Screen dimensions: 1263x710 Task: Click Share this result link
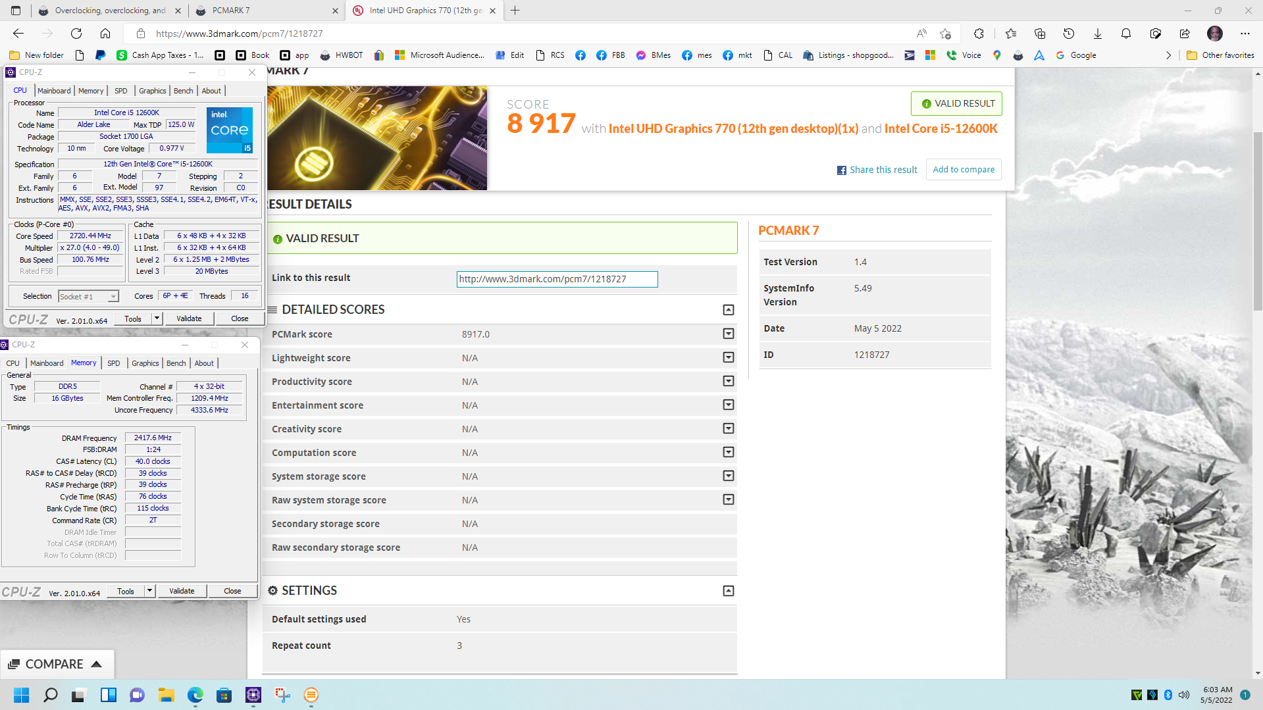[883, 170]
